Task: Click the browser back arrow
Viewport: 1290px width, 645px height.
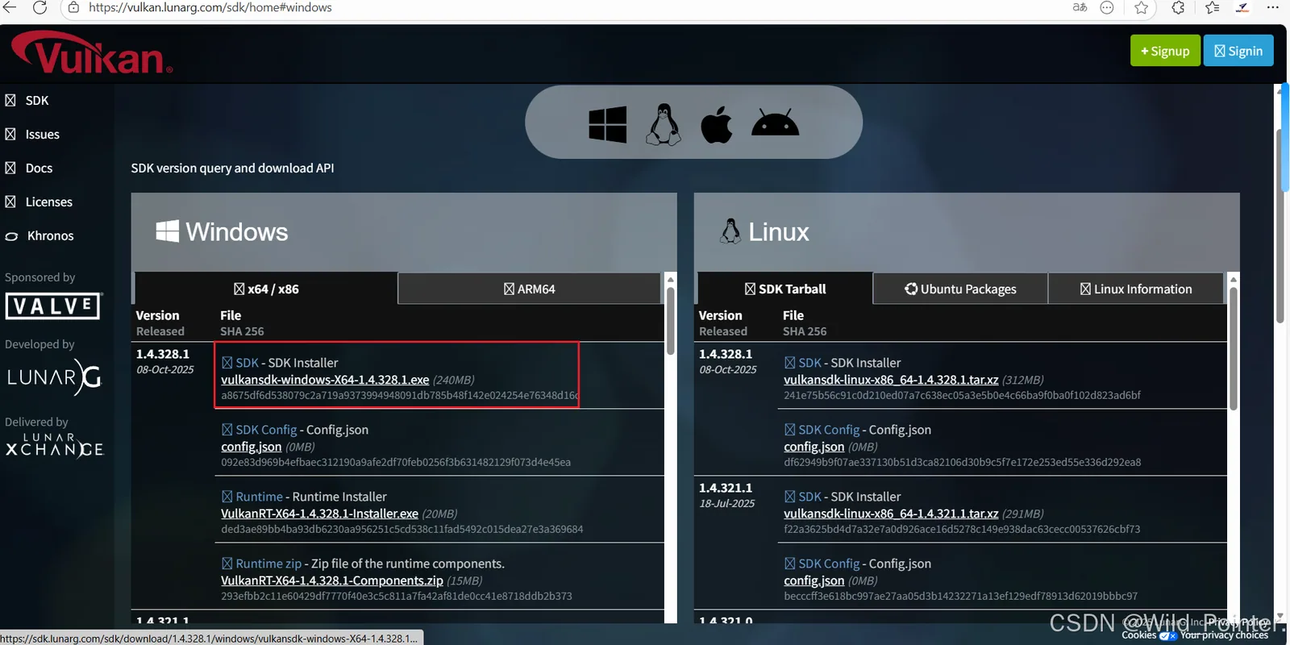Action: pos(10,7)
